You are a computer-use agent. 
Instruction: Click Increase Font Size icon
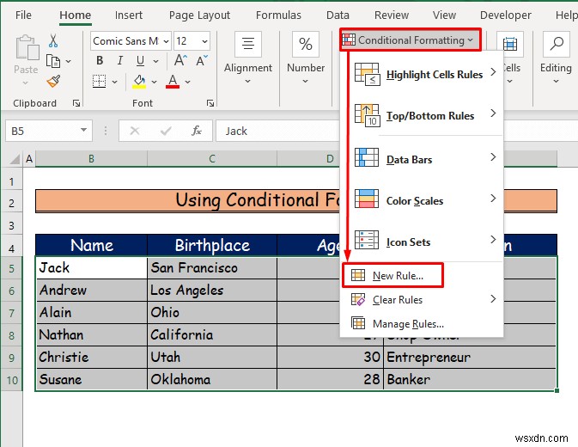180,60
